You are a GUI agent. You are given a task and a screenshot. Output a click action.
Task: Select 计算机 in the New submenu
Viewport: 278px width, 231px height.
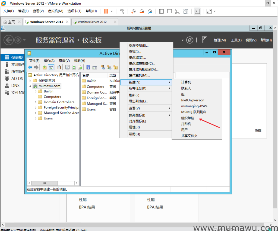pos(197,82)
